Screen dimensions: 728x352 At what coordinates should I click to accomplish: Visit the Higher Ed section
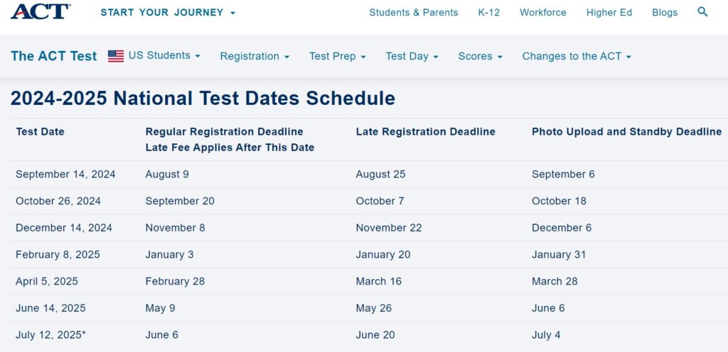tap(609, 13)
